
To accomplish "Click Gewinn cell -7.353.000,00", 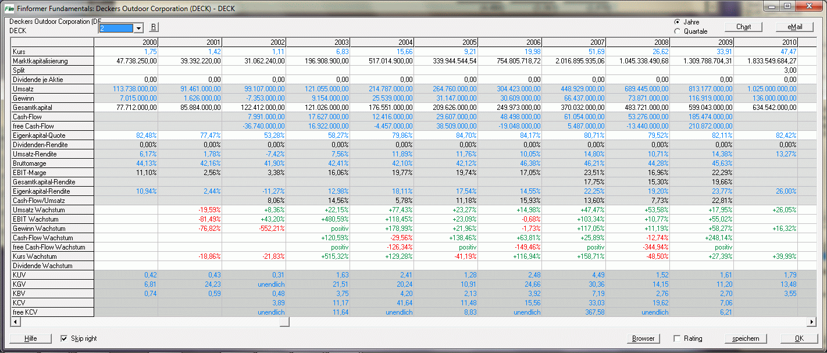I will (x=254, y=98).
